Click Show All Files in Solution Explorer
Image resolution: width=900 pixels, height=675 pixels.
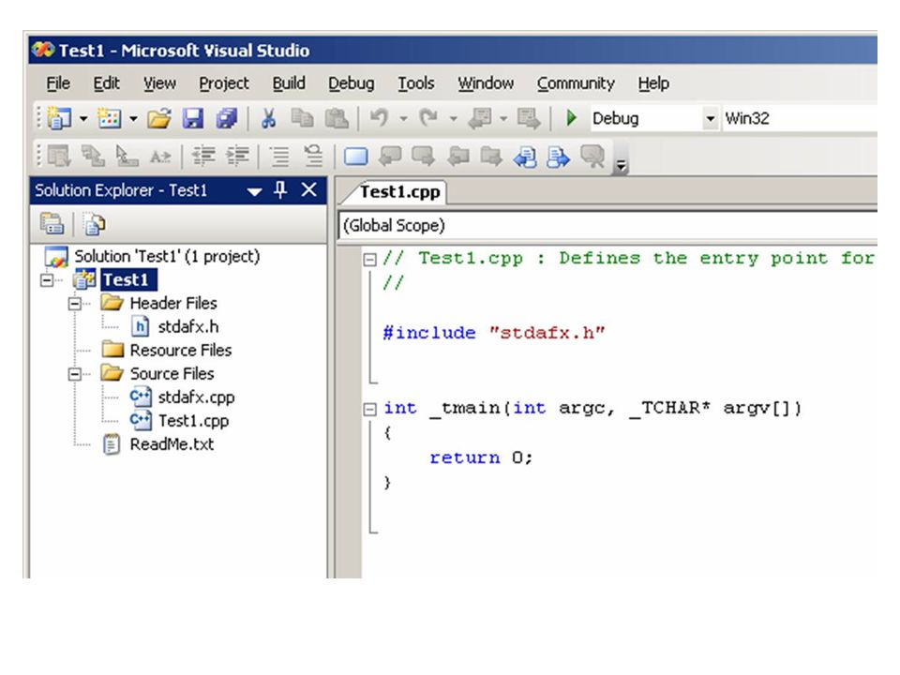[x=94, y=224]
